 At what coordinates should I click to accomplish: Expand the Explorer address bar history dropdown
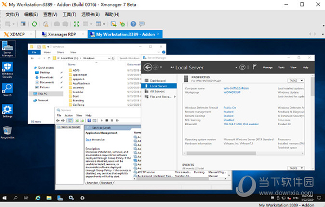(109, 59)
